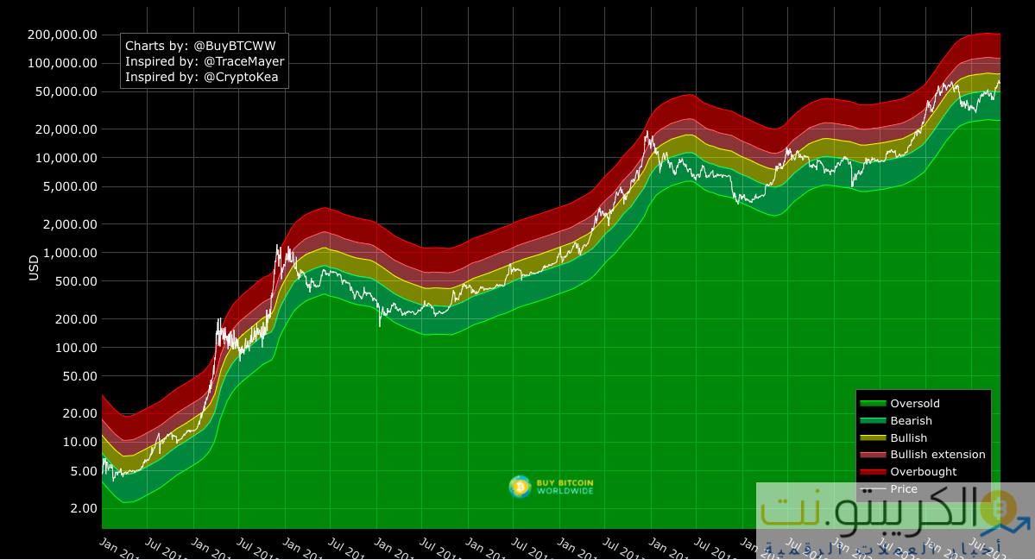The image size is (1035, 560).
Task: Toggle the Oversold series label in legend
Action: tap(915, 404)
